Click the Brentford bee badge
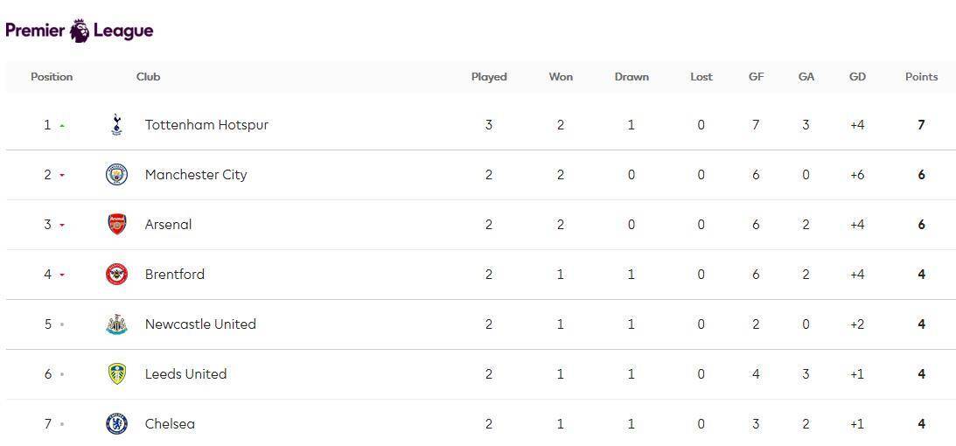This screenshot has width=956, height=446. (x=116, y=275)
